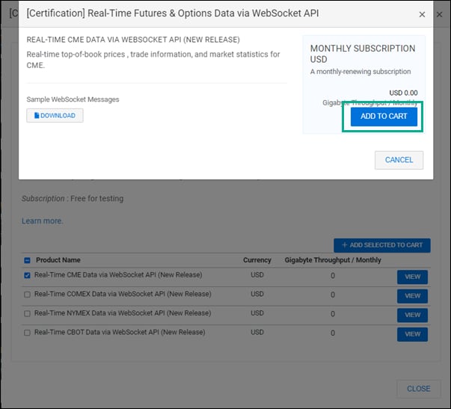Click the Real-Time COMEX Data product name
Screen dimensions: 451x409
click(x=123, y=294)
